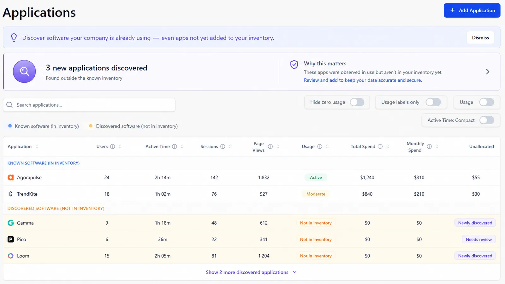Click the $1,240 total spend value
The height and width of the screenshot is (284, 505).
367,177
